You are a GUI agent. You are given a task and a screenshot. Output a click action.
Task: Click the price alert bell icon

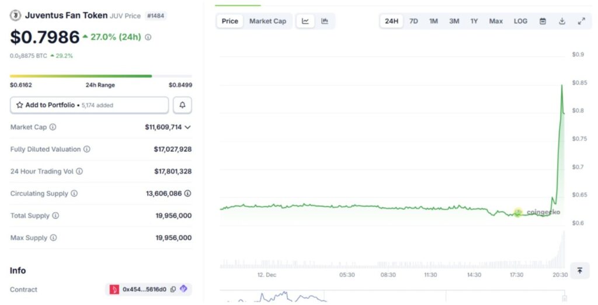coord(182,105)
